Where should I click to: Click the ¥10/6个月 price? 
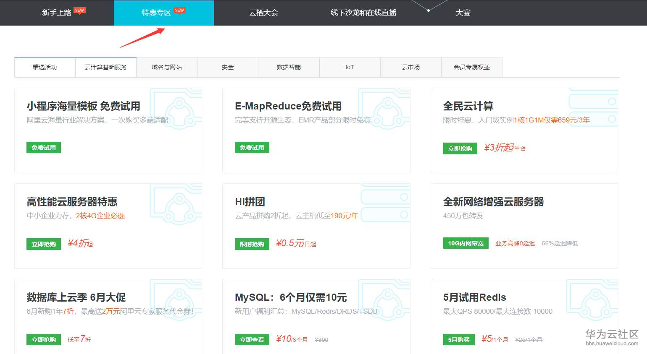292,339
